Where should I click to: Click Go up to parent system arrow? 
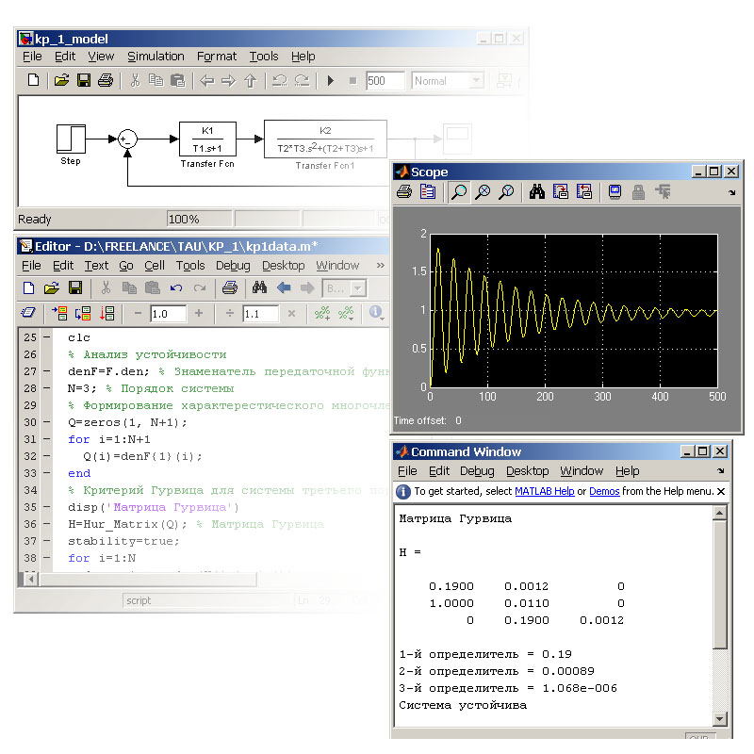tap(251, 80)
